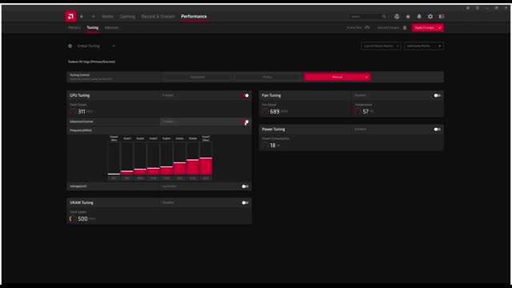Click State 4 frequency value field

pyautogui.click(x=166, y=178)
